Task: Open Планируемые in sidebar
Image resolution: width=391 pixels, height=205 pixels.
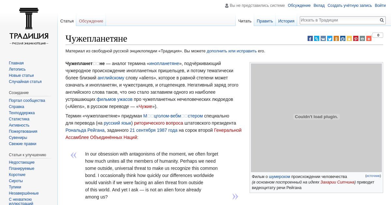Action: point(22,169)
